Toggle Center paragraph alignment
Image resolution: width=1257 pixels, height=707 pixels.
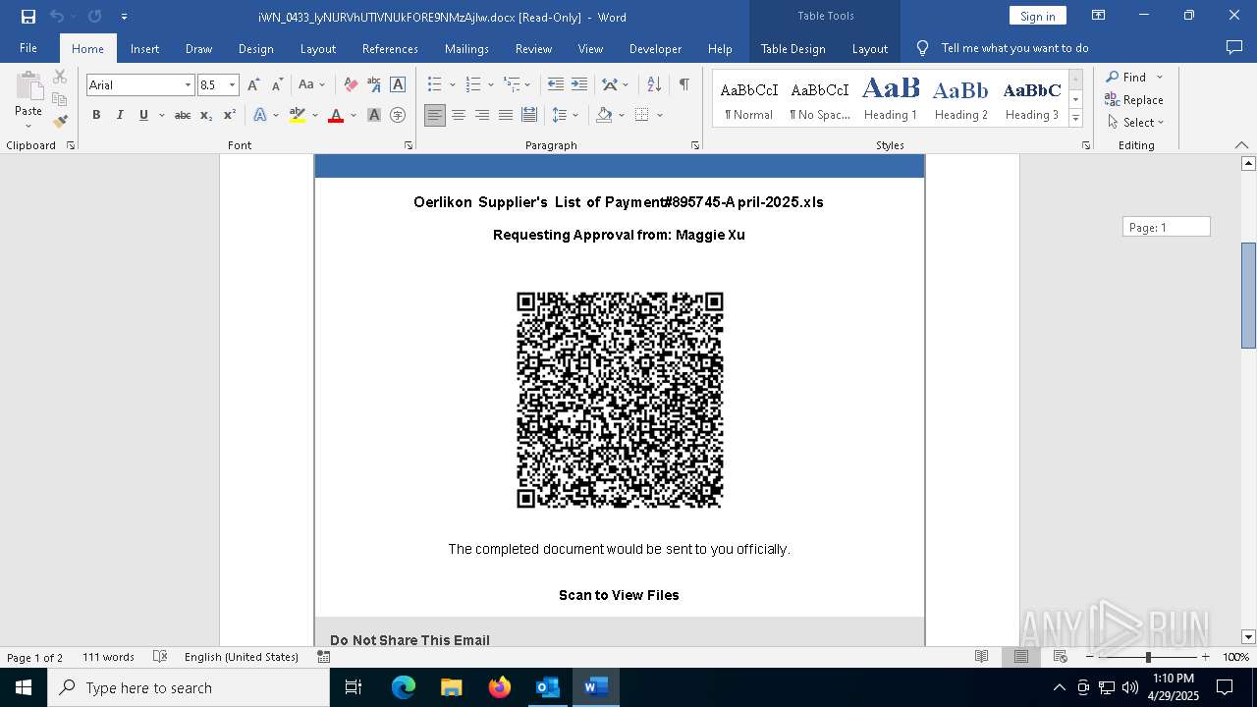(459, 115)
